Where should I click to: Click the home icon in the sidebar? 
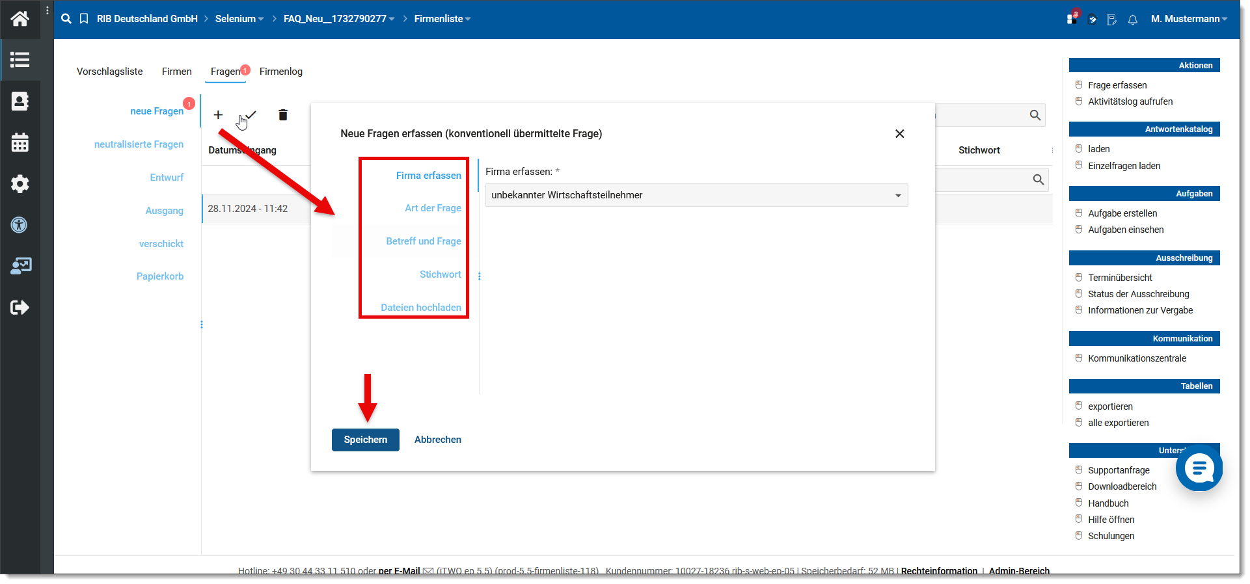[x=20, y=19]
